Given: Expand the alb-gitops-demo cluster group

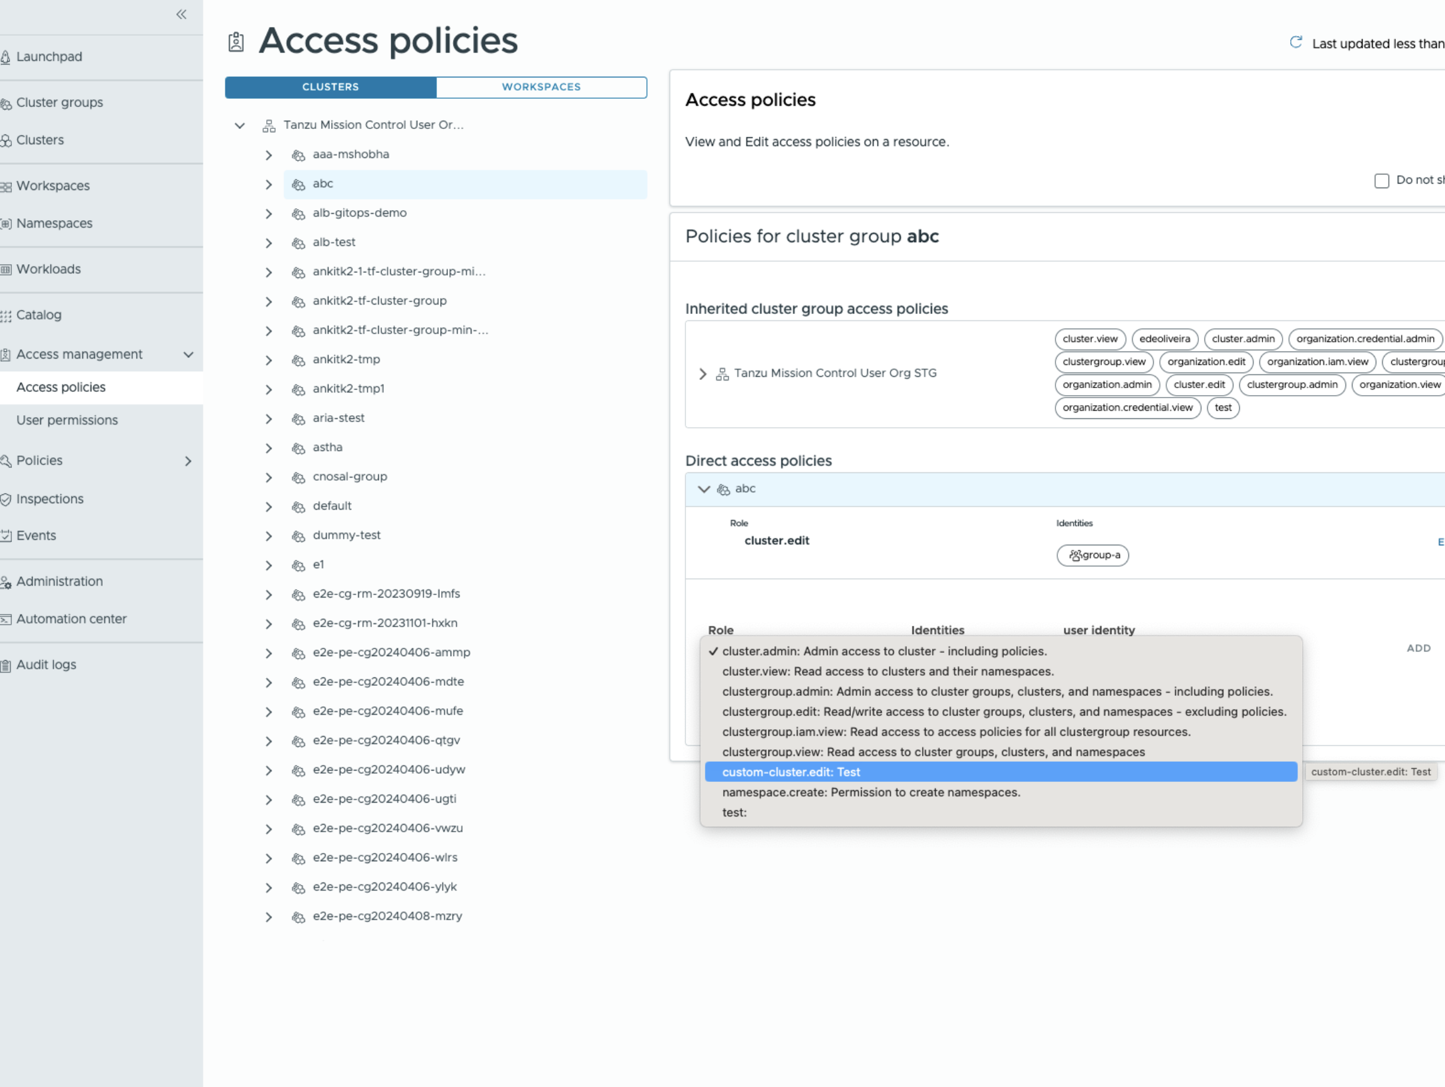Looking at the screenshot, I should 269,213.
